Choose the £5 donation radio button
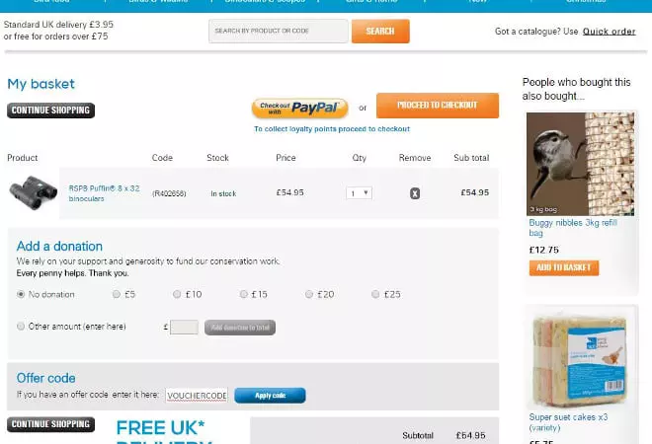Screen dimensions: 652x444 pyautogui.click(x=117, y=294)
